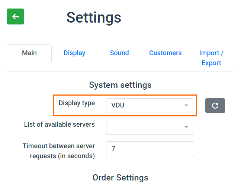
Task: Click the Display type dropdown arrow
Action: pos(186,105)
